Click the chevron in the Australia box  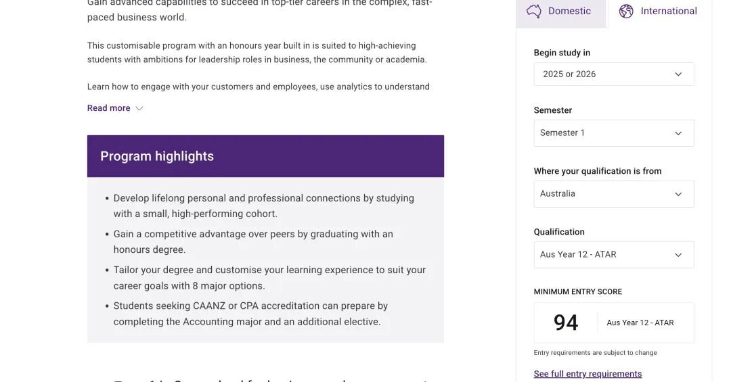pos(678,194)
